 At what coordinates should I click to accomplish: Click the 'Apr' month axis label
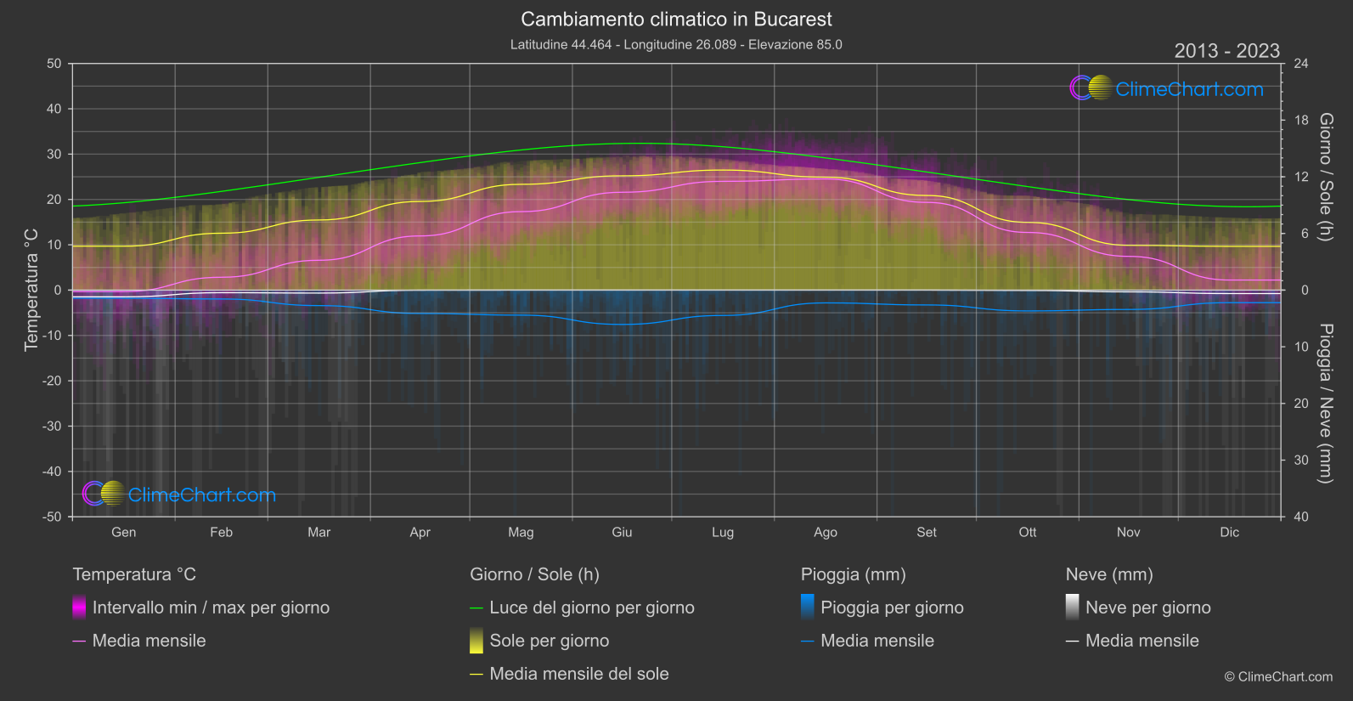[x=420, y=533]
